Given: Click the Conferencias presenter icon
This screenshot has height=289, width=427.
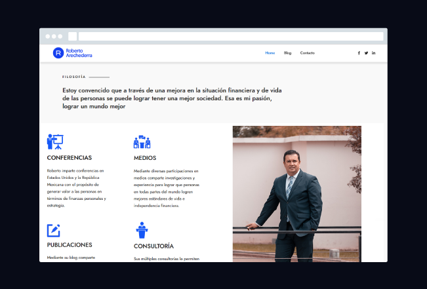Looking at the screenshot, I should pos(55,142).
